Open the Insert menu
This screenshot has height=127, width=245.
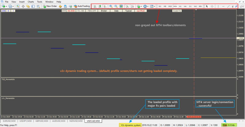tap(22, 2)
